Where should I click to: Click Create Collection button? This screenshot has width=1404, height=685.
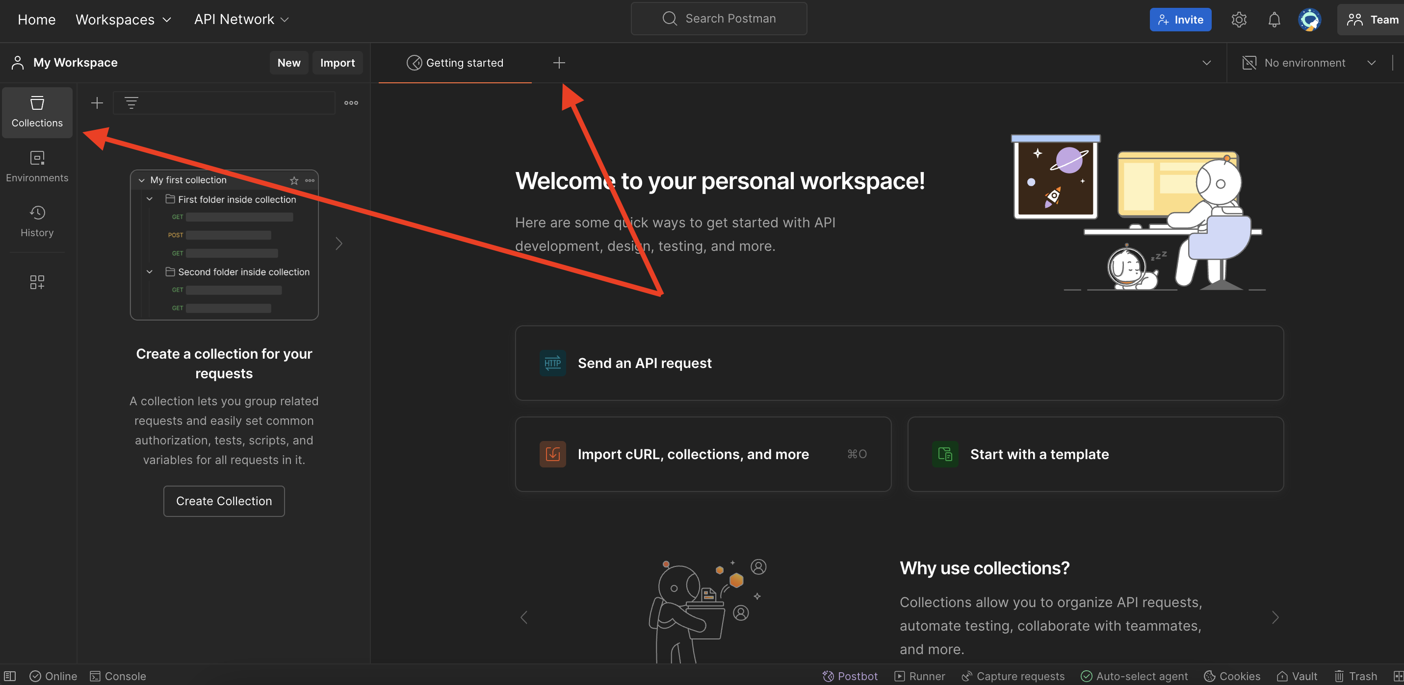point(224,501)
